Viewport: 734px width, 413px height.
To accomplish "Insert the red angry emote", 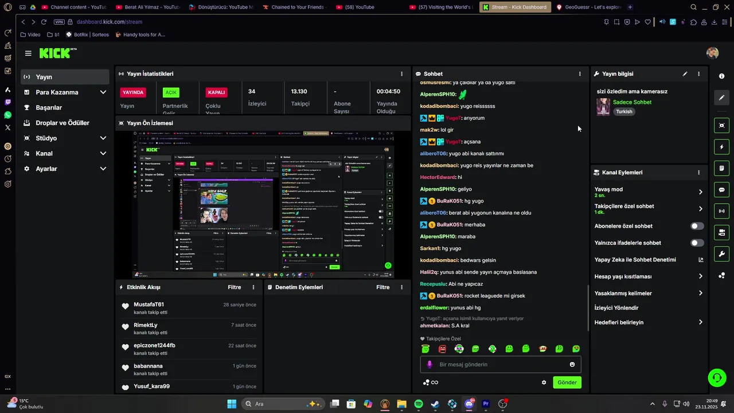I will 442,349.
